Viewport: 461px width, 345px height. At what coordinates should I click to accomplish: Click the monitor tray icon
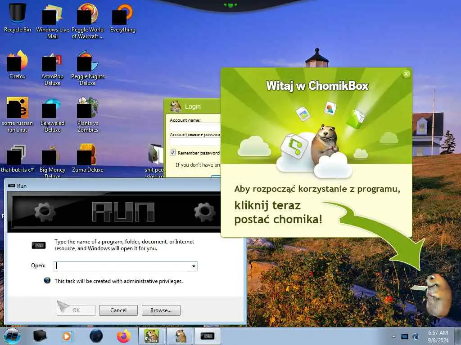click(x=405, y=336)
